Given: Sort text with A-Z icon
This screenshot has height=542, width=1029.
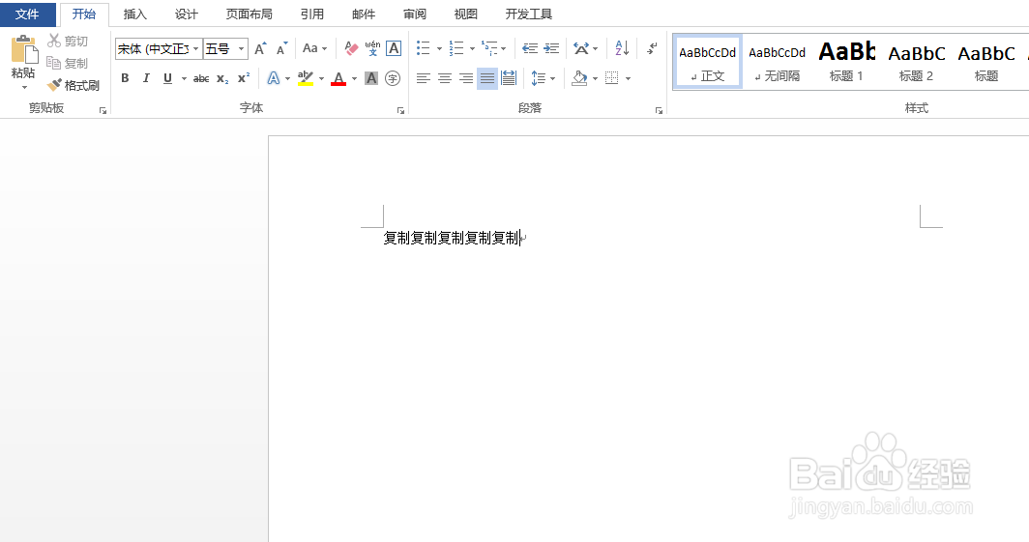Looking at the screenshot, I should [x=622, y=48].
